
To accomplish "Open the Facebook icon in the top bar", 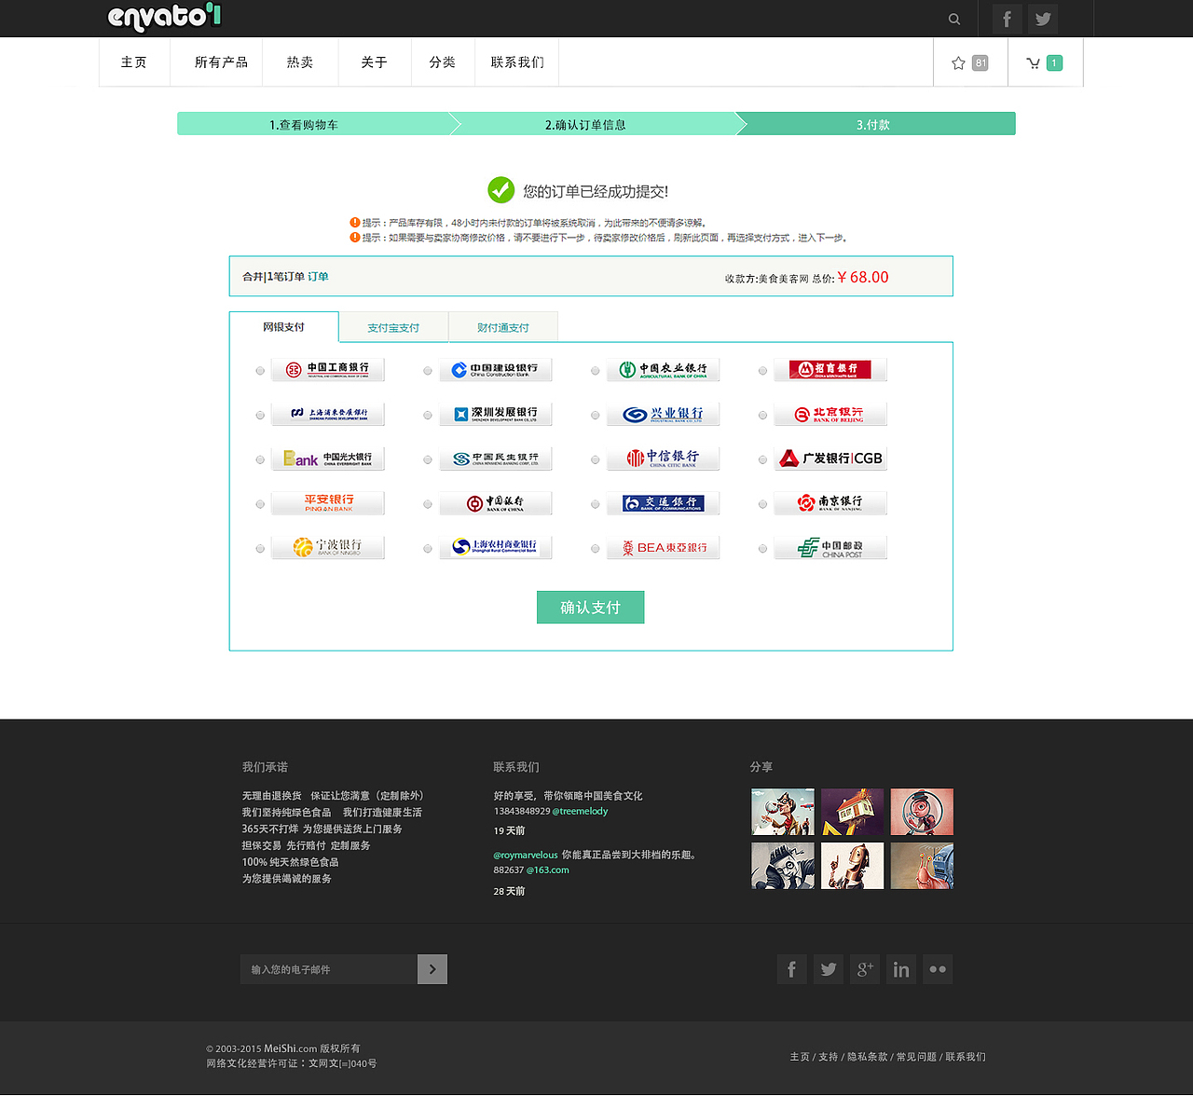I will click(1006, 19).
